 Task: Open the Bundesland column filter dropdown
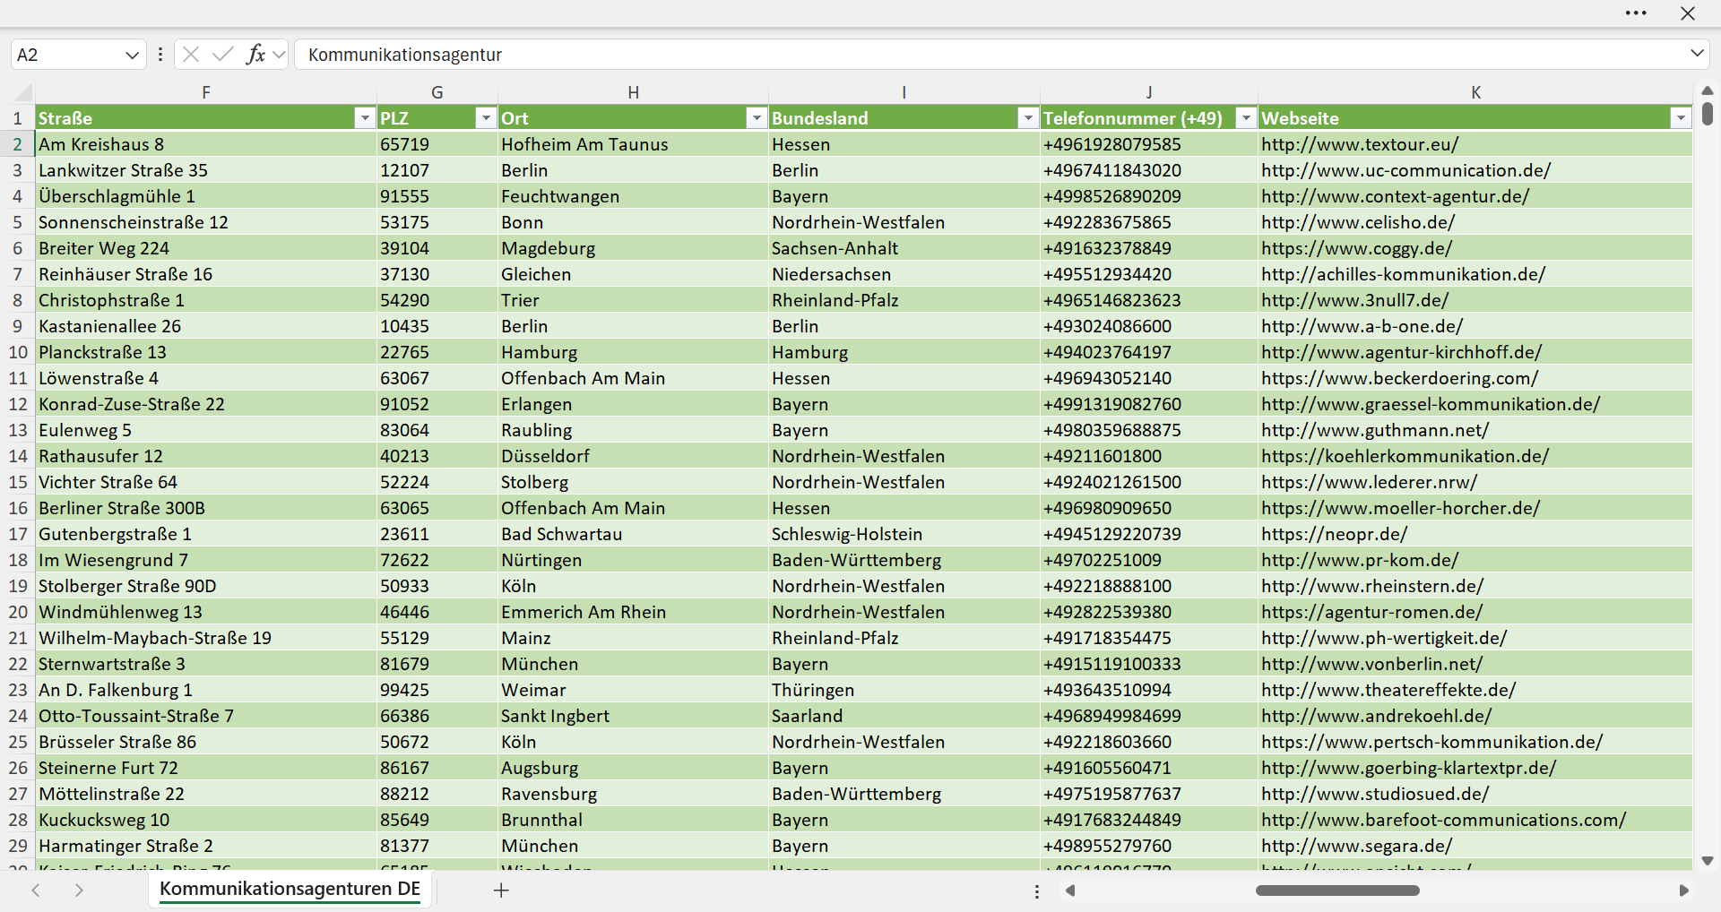point(1028,118)
